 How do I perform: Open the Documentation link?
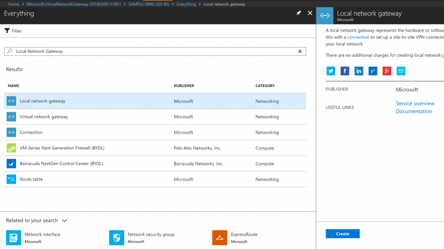414,111
